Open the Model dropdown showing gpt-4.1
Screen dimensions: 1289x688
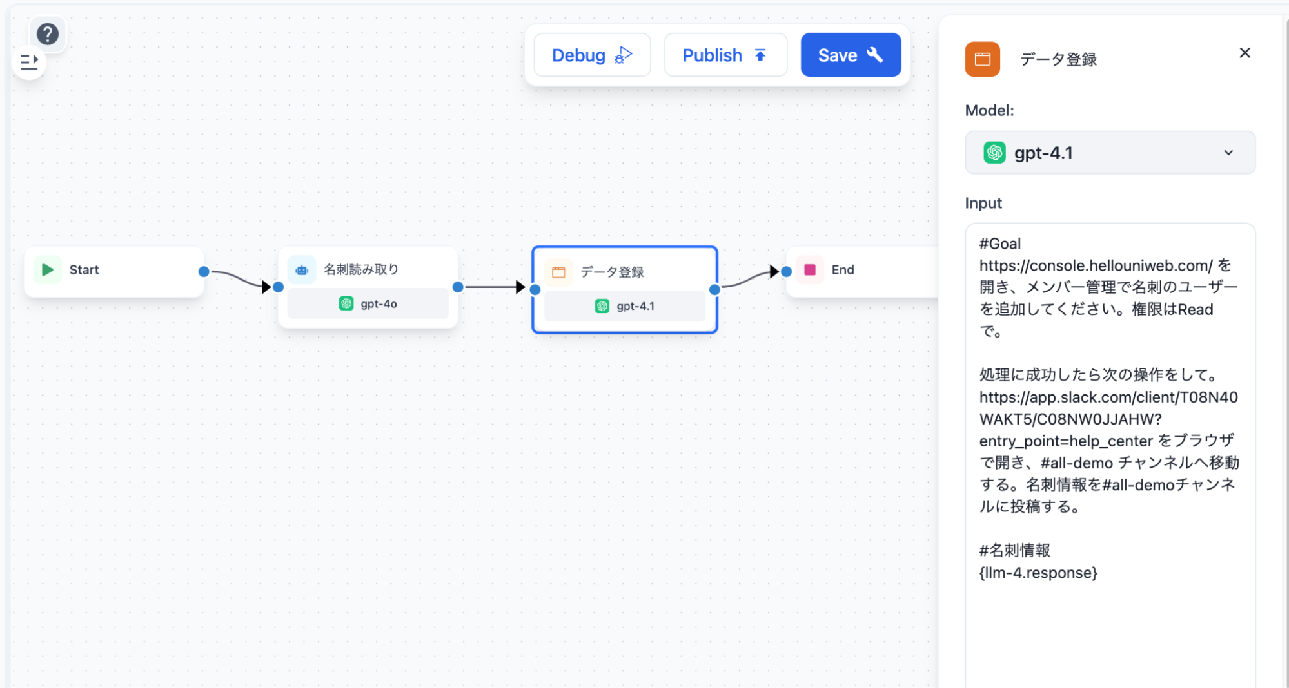pos(1109,153)
